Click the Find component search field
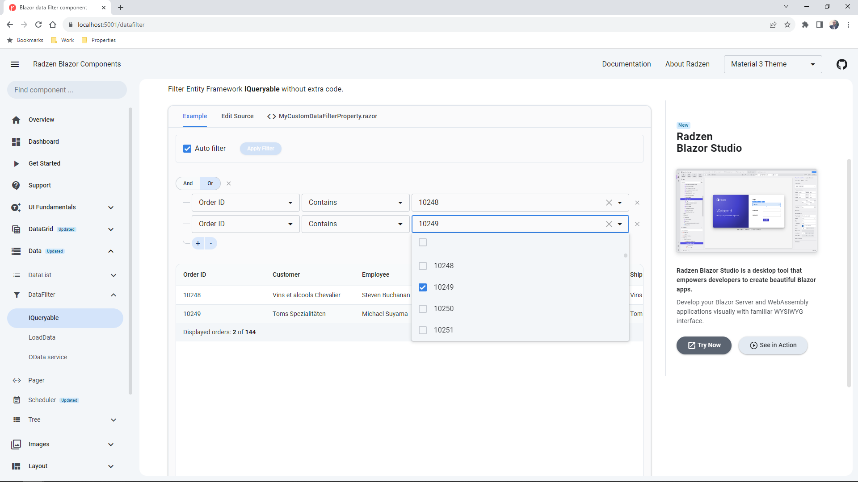 tap(67, 90)
